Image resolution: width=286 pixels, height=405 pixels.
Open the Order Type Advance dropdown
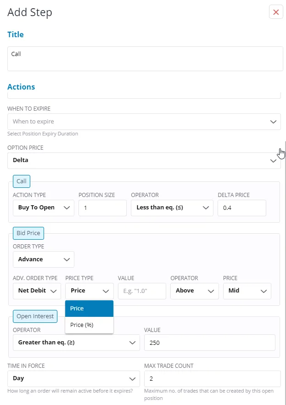43,259
